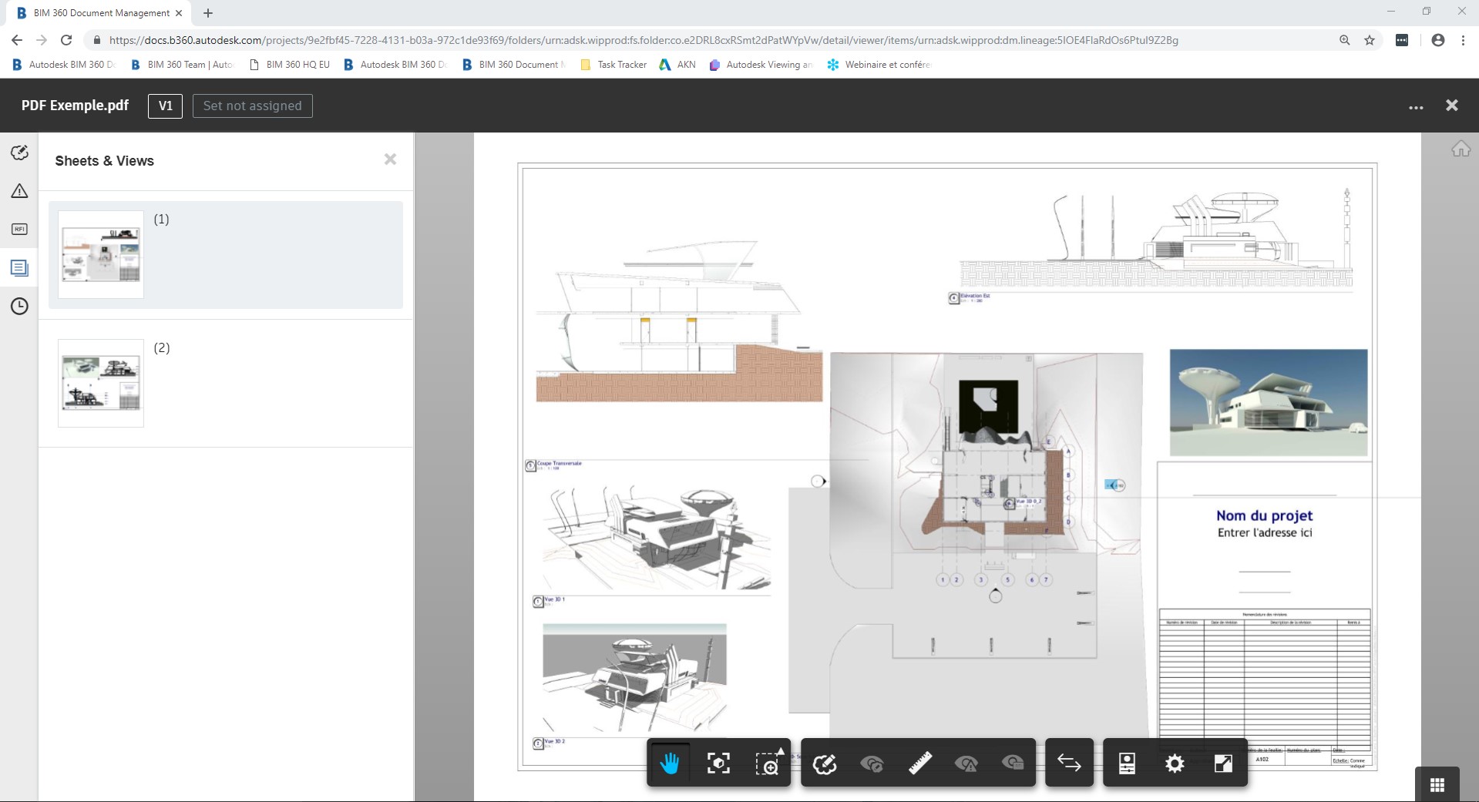The image size is (1479, 802).
Task: Toggle RFI visibility on the sheet
Action: click(1015, 763)
